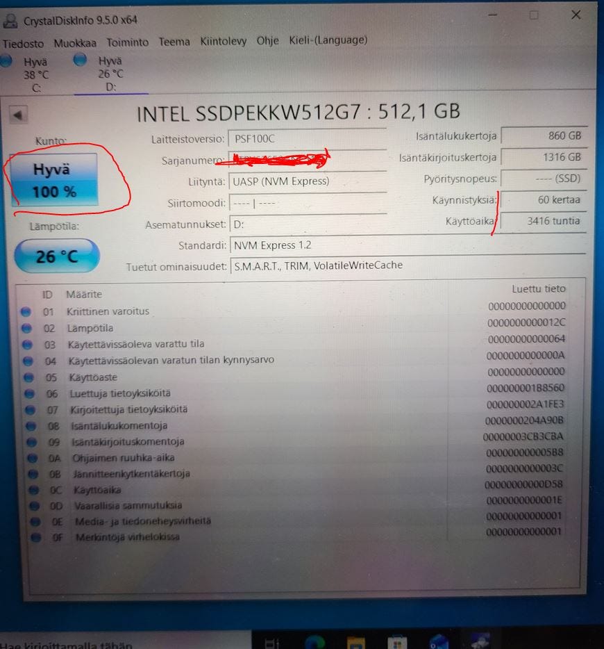Click raw value 0000000000D58
604x649 pixels.
[x=523, y=484]
